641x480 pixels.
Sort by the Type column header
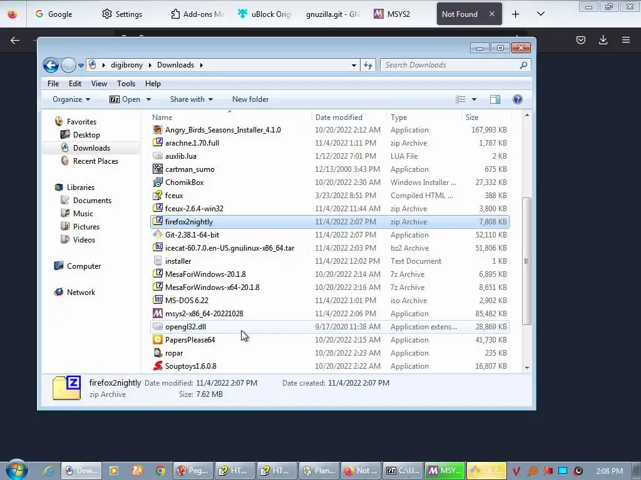click(424, 117)
